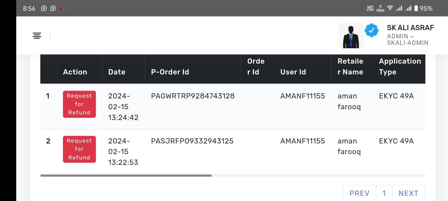448x201 pixels.
Task: Tap the Wi-Fi status bar icon
Action: click(x=390, y=8)
